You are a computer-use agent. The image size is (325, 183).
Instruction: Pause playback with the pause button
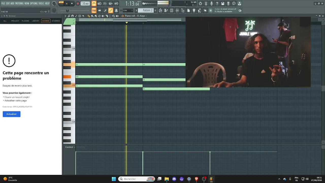(67, 4)
